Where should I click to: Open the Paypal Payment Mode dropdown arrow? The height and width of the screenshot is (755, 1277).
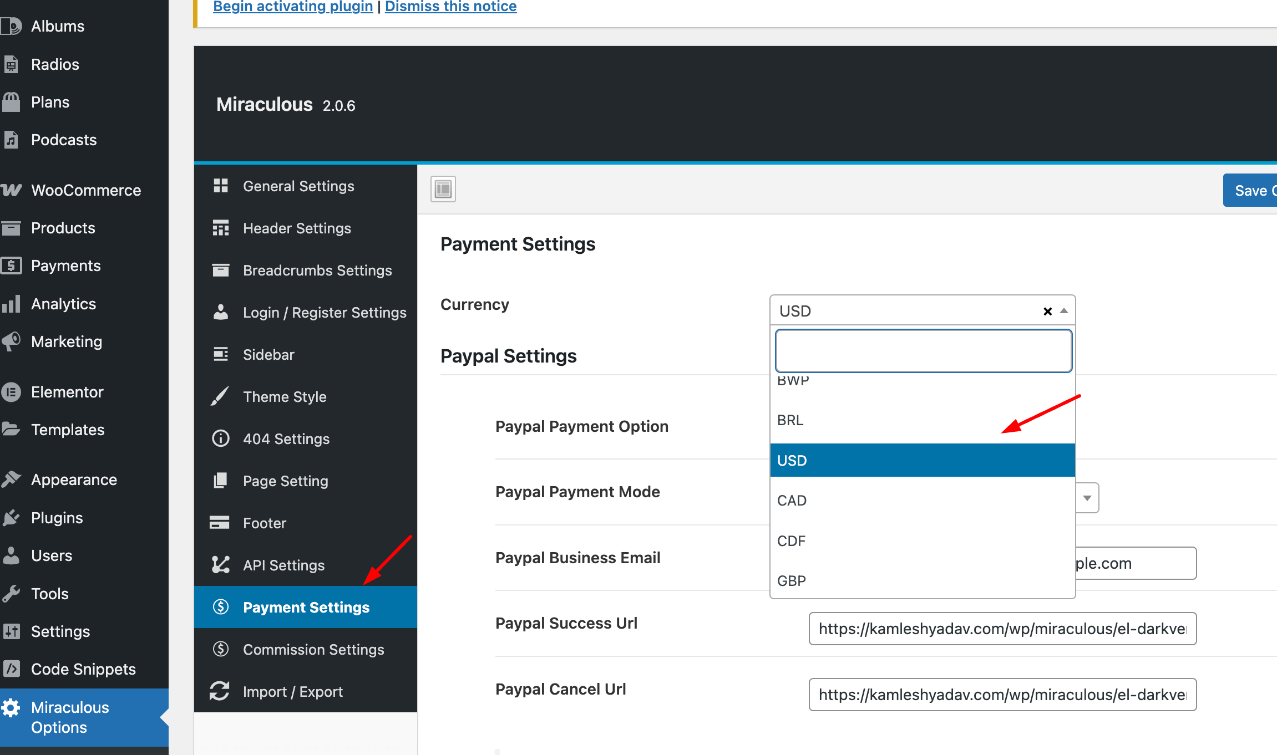(1087, 498)
